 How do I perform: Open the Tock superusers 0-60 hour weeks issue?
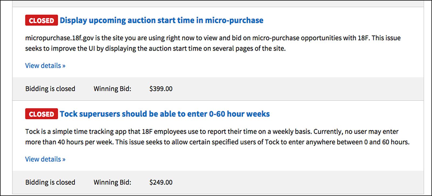click(164, 114)
